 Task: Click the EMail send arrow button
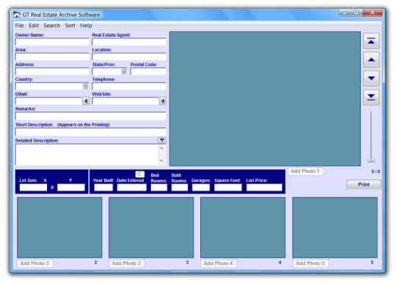click(x=86, y=101)
